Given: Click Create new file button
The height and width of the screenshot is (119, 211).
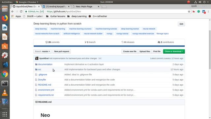Looking at the screenshot, I should point(130,52).
